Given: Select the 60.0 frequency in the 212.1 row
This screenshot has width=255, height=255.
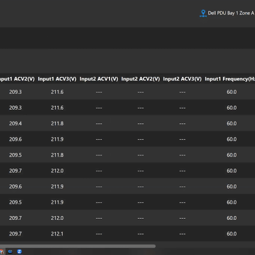Looking at the screenshot, I should click(231, 234).
